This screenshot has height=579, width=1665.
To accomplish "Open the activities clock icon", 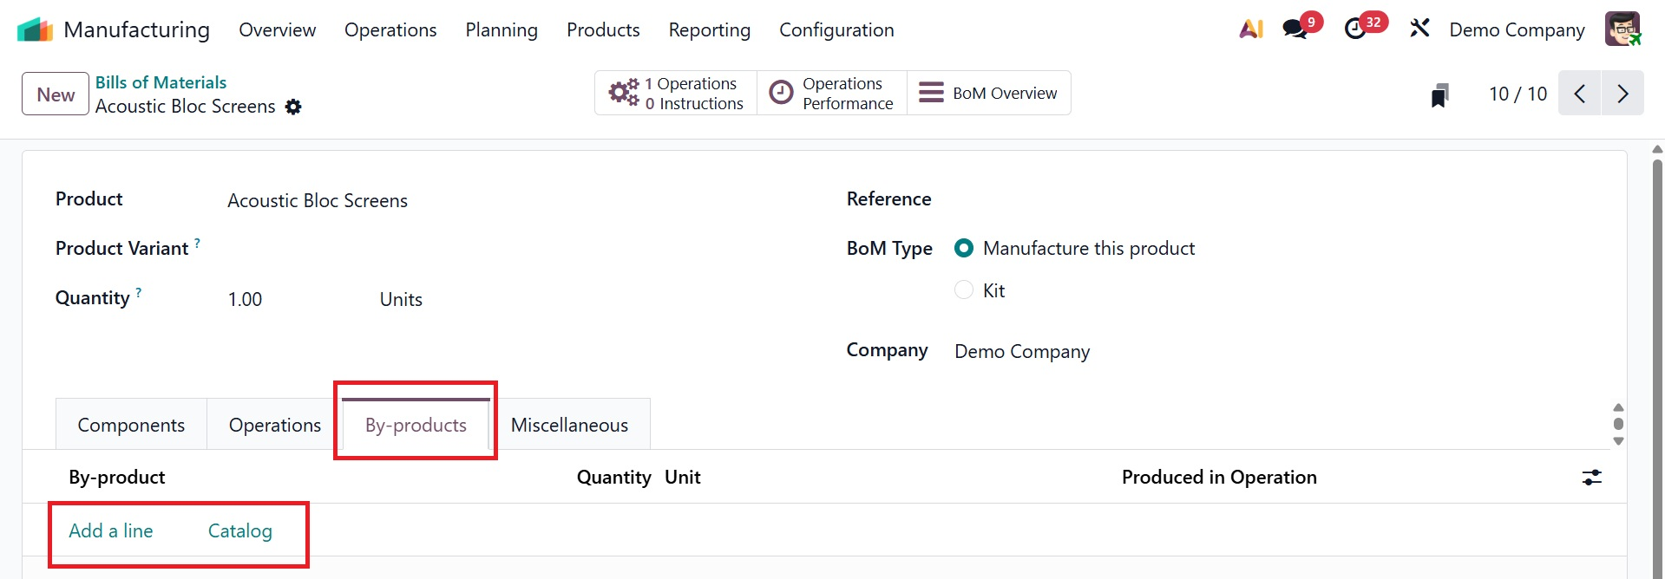I will pyautogui.click(x=1355, y=29).
